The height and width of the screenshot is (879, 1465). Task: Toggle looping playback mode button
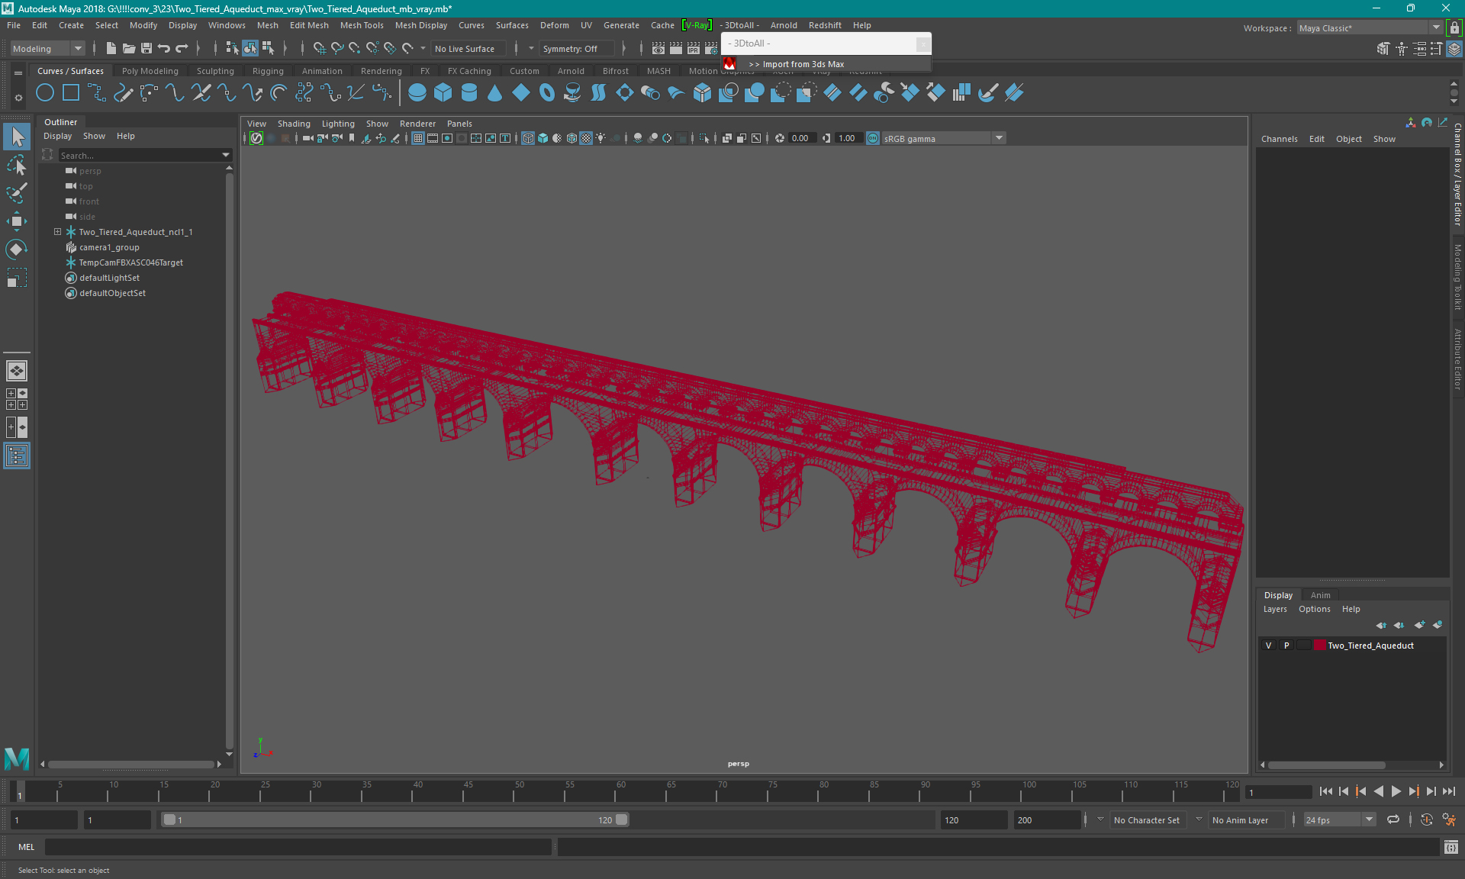[x=1393, y=819]
